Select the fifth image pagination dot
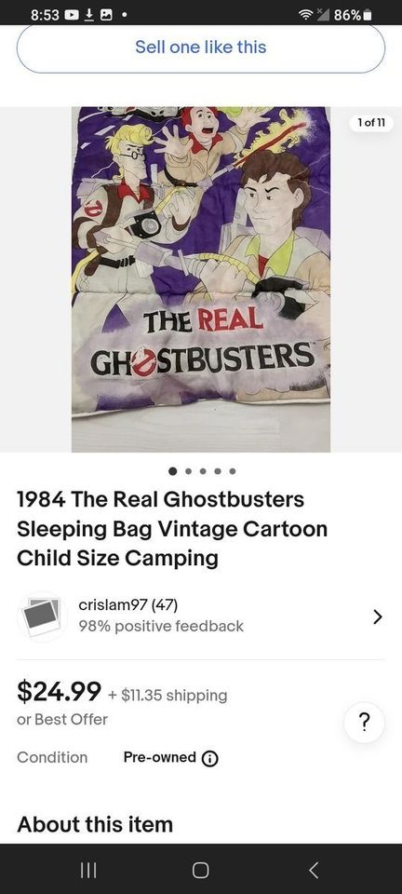 click(x=233, y=471)
